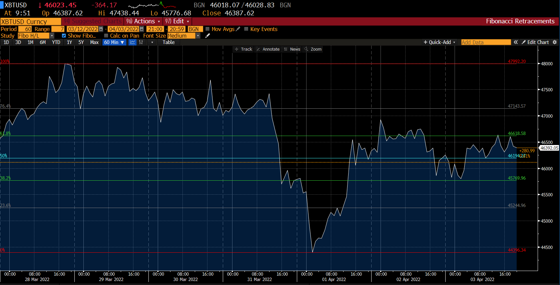Activate the Track crosshair tool
560x285 pixels.
click(243, 49)
